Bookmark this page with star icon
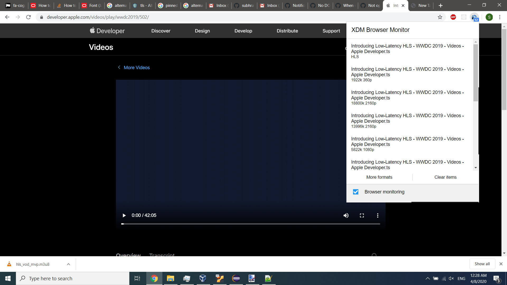 [440, 17]
